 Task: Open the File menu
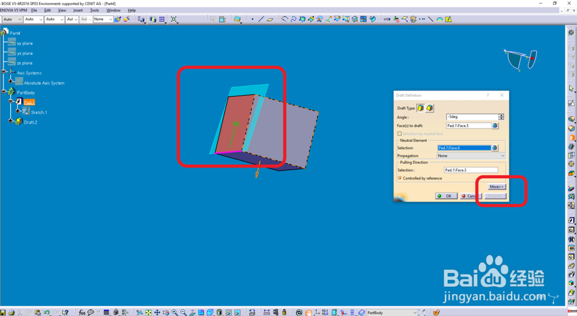(x=34, y=10)
